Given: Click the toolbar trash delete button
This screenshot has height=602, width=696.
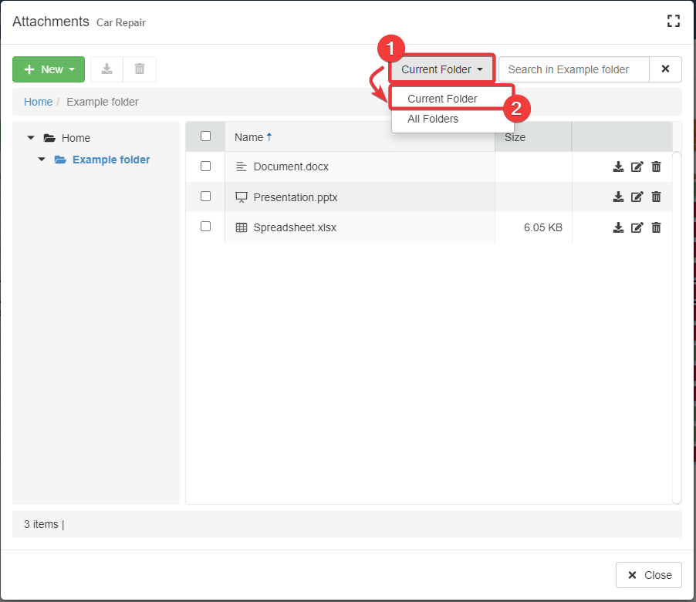Looking at the screenshot, I should [x=140, y=69].
